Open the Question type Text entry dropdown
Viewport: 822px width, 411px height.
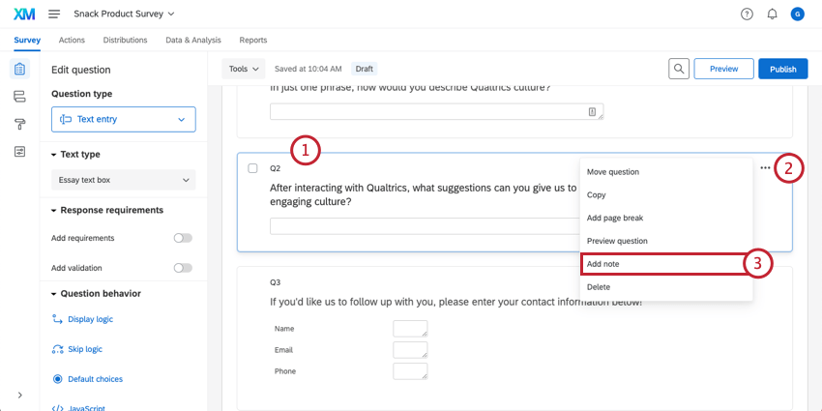coord(123,119)
